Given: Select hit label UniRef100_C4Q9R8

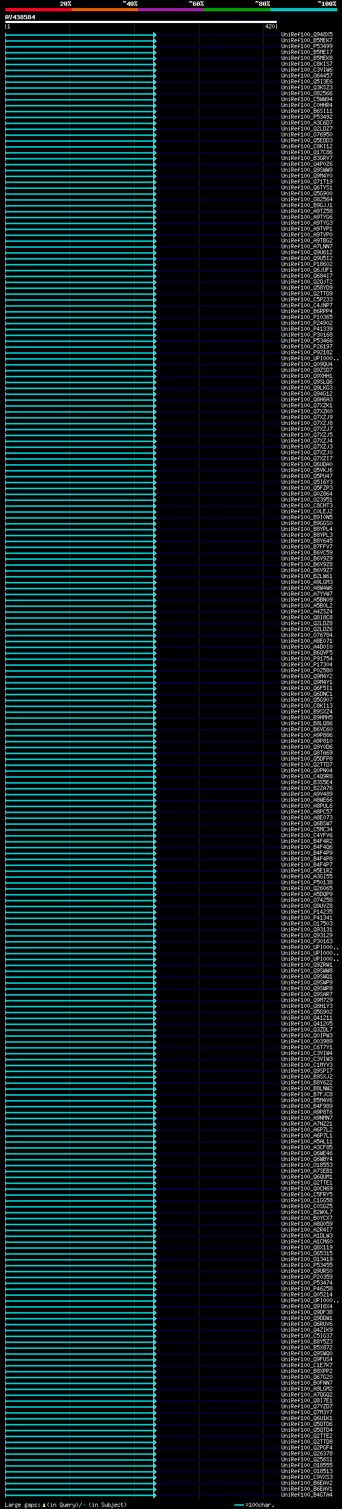Looking at the screenshot, I should click(307, 776).
